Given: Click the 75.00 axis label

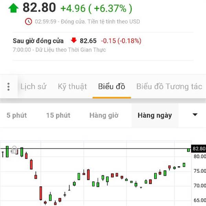Looking at the screenshot, I should pyautogui.click(x=200, y=171).
